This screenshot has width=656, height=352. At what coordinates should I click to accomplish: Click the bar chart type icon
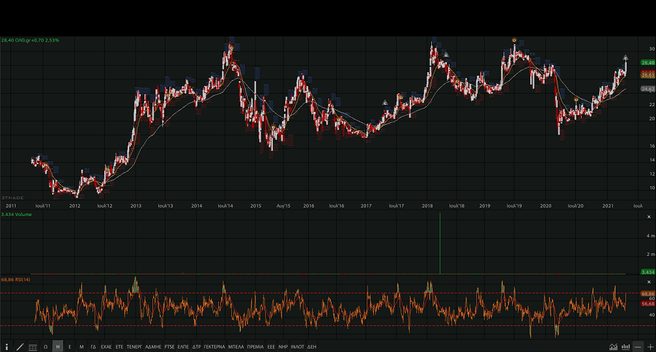pos(625,347)
